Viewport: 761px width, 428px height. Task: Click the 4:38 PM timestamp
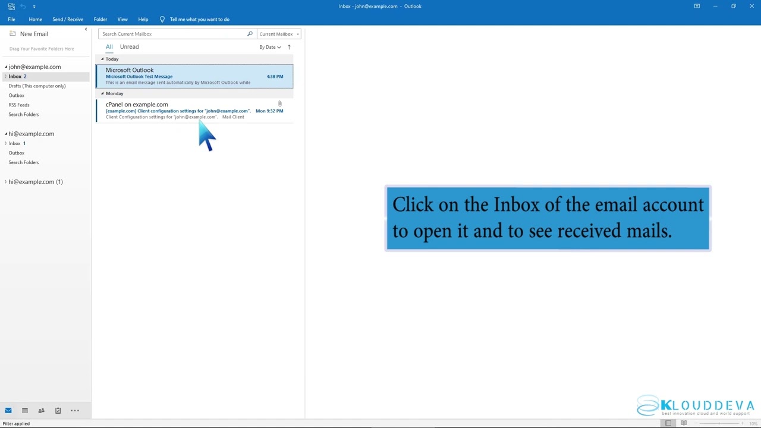[x=275, y=76]
